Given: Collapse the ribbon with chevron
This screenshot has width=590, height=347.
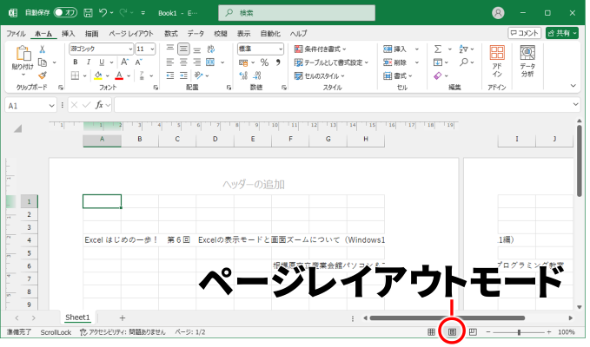Looking at the screenshot, I should pos(573,86).
